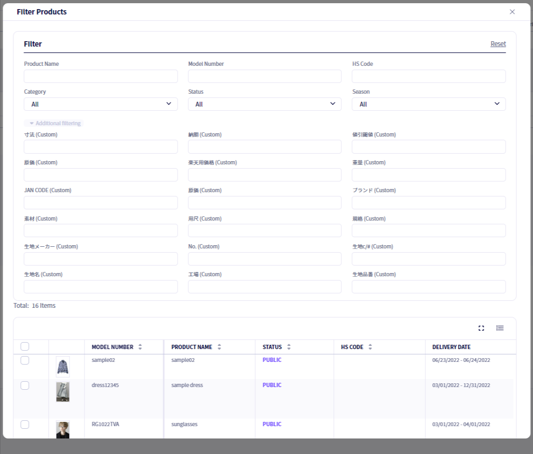Open the Category dropdown
The width and height of the screenshot is (533, 454).
point(101,104)
